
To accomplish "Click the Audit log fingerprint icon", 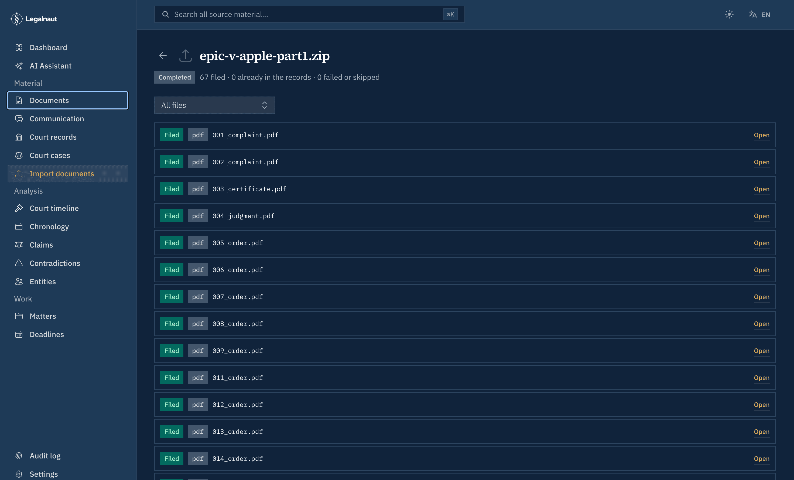I will click(19, 456).
